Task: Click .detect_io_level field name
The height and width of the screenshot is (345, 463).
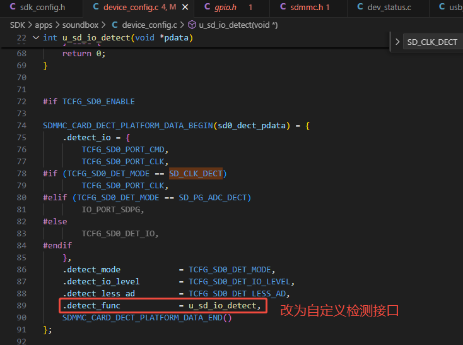Action: click(101, 281)
